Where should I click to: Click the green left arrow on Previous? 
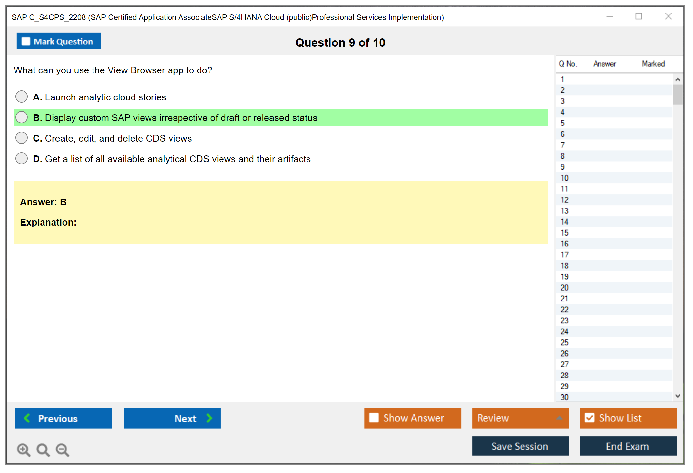(x=27, y=418)
